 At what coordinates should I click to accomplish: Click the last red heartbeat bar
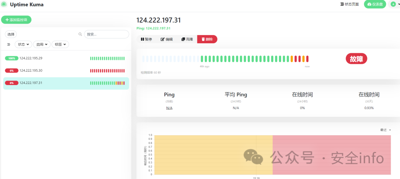307,59
